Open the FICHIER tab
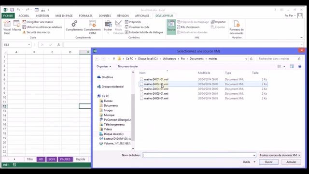The height and width of the screenshot is (174, 309). click(8, 15)
